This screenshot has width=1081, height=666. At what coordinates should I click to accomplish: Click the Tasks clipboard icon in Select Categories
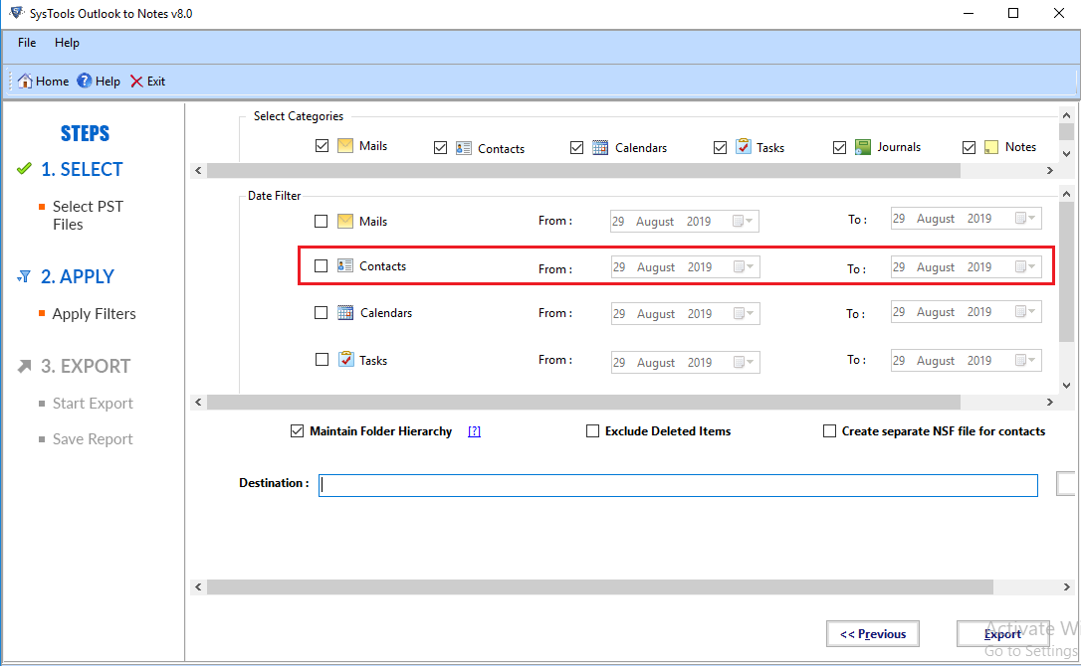point(744,147)
